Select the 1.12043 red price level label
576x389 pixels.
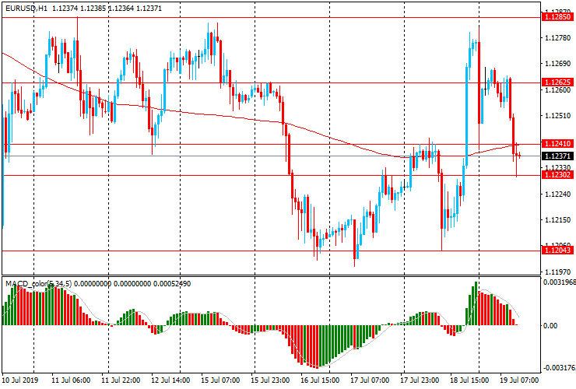[x=557, y=251]
